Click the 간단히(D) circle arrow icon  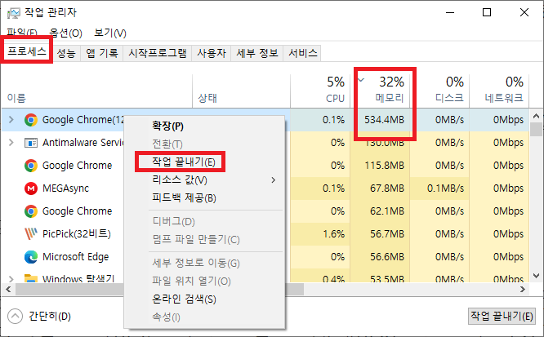coord(15,317)
